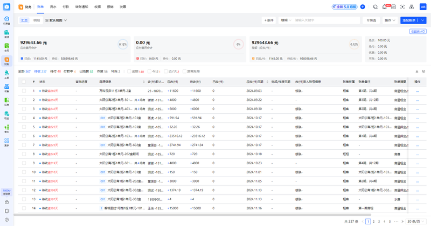Expand the arrow beside the add bill button
The height and width of the screenshot is (226, 431).
[422, 20]
